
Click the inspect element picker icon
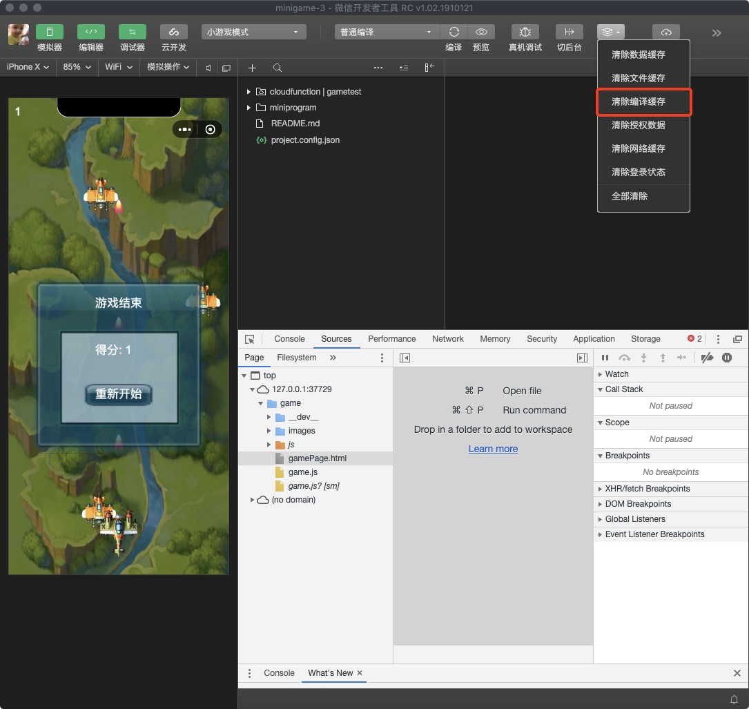249,339
